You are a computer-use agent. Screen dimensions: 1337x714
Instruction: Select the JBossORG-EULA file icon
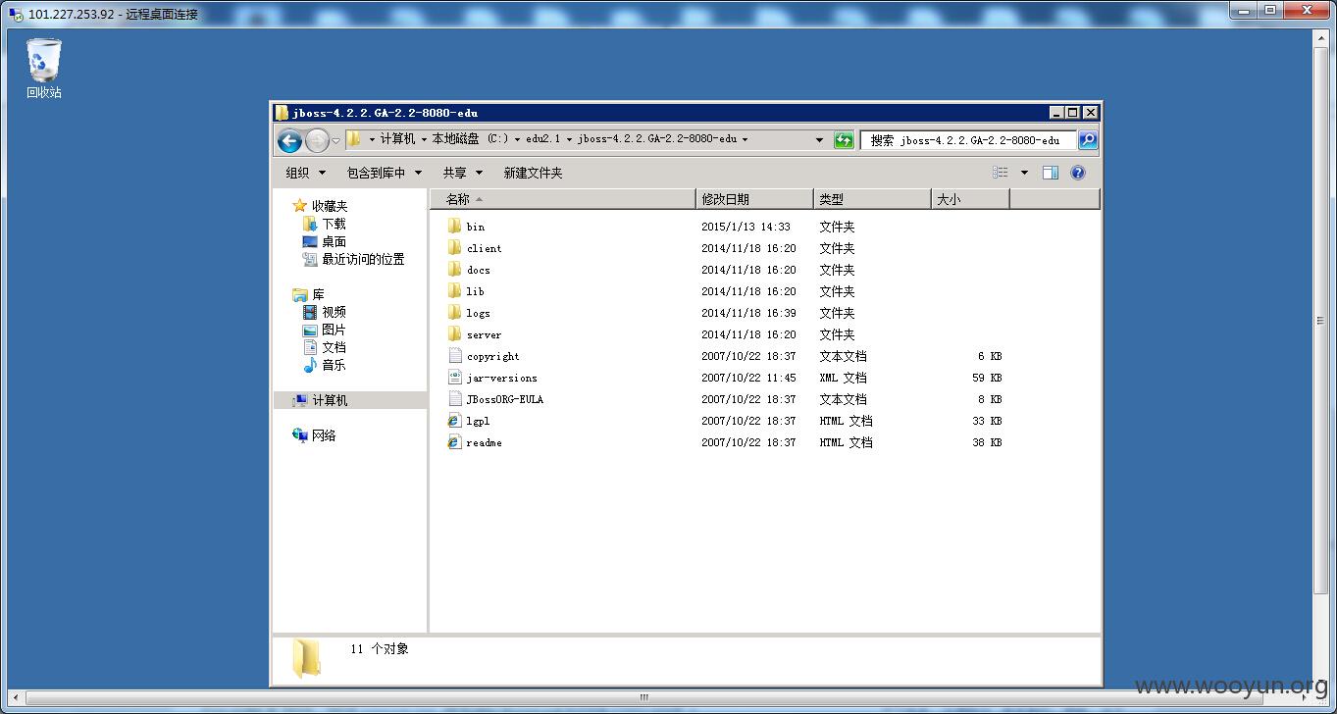click(x=454, y=399)
